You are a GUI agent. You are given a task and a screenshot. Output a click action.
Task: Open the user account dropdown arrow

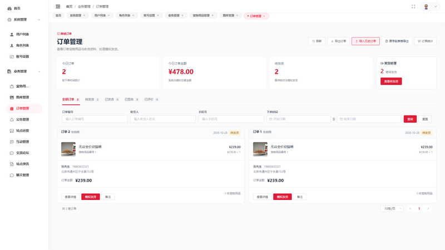click(x=436, y=7)
